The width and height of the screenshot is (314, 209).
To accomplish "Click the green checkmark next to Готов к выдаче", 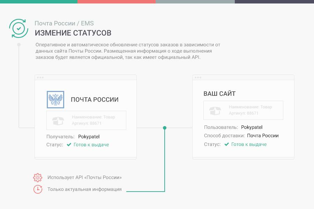I will pyautogui.click(x=69, y=144).
